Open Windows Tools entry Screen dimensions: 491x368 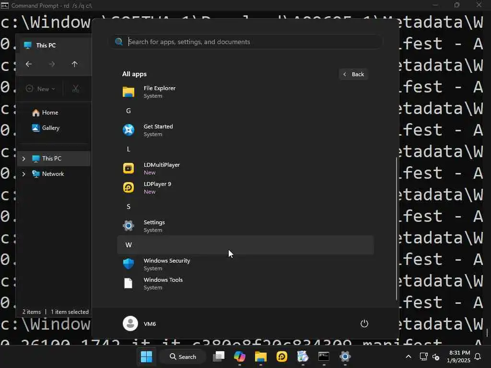point(245,284)
